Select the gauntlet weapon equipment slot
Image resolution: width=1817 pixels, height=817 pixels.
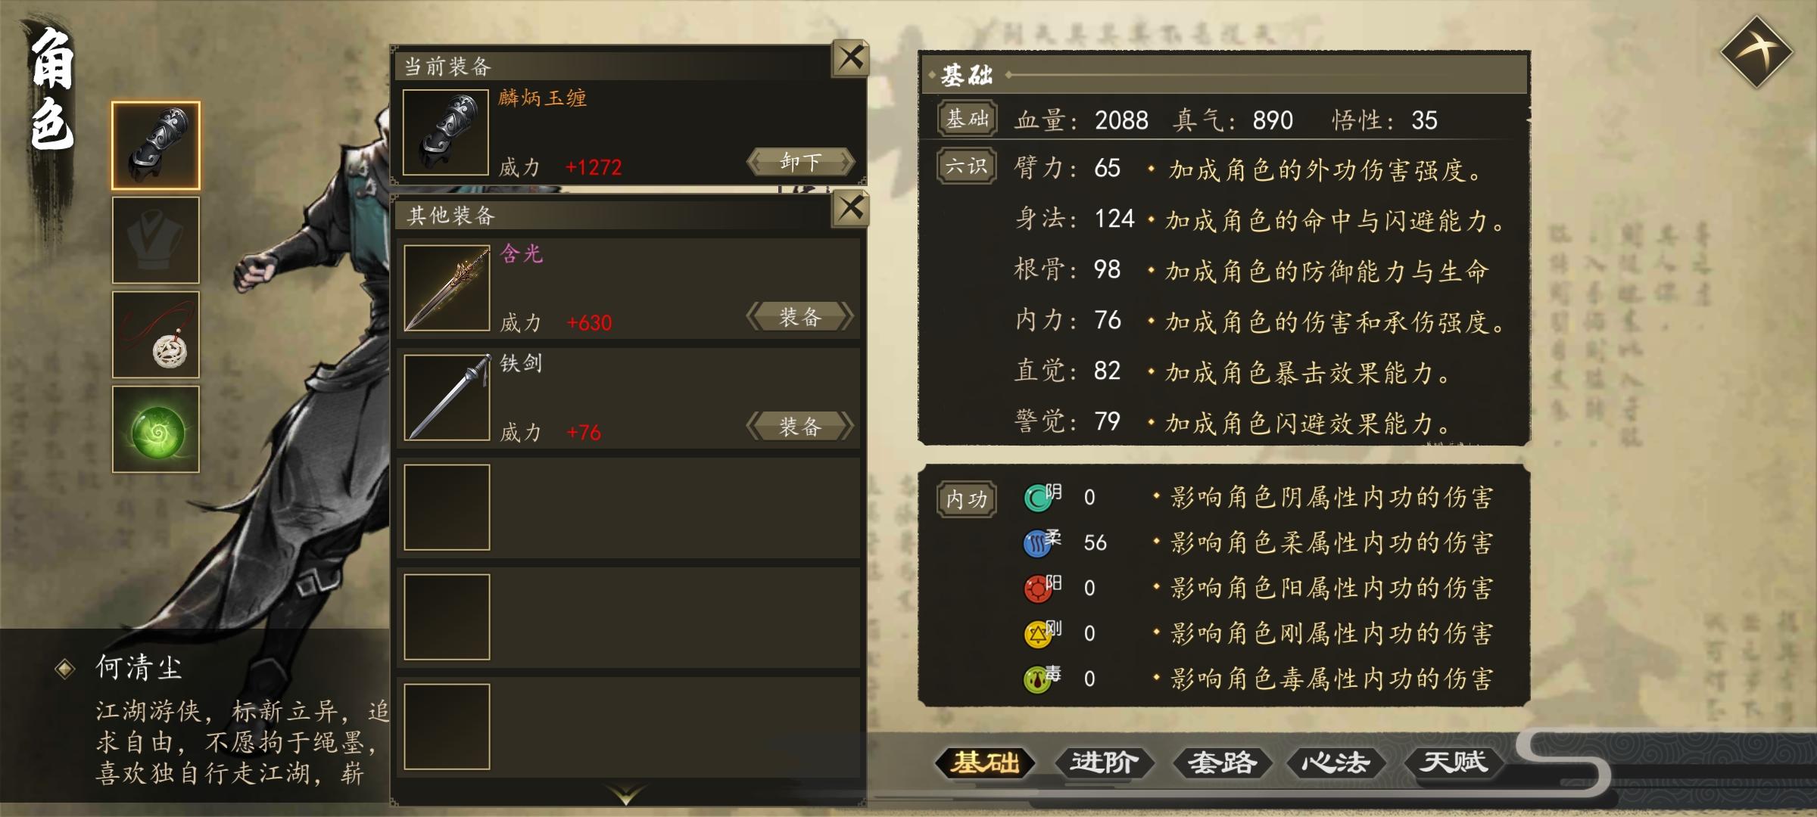pyautogui.click(x=156, y=145)
